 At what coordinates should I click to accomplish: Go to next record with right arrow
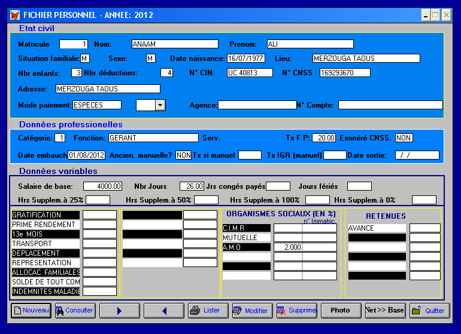pyautogui.click(x=120, y=311)
